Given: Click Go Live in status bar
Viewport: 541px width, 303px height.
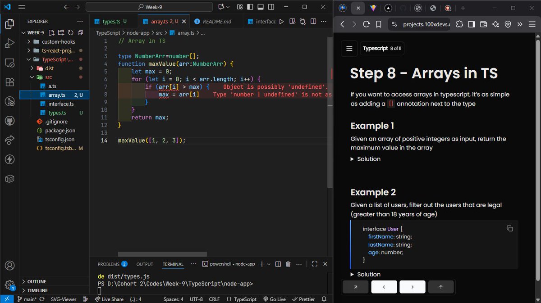Looking at the screenshot, I should (x=274, y=299).
